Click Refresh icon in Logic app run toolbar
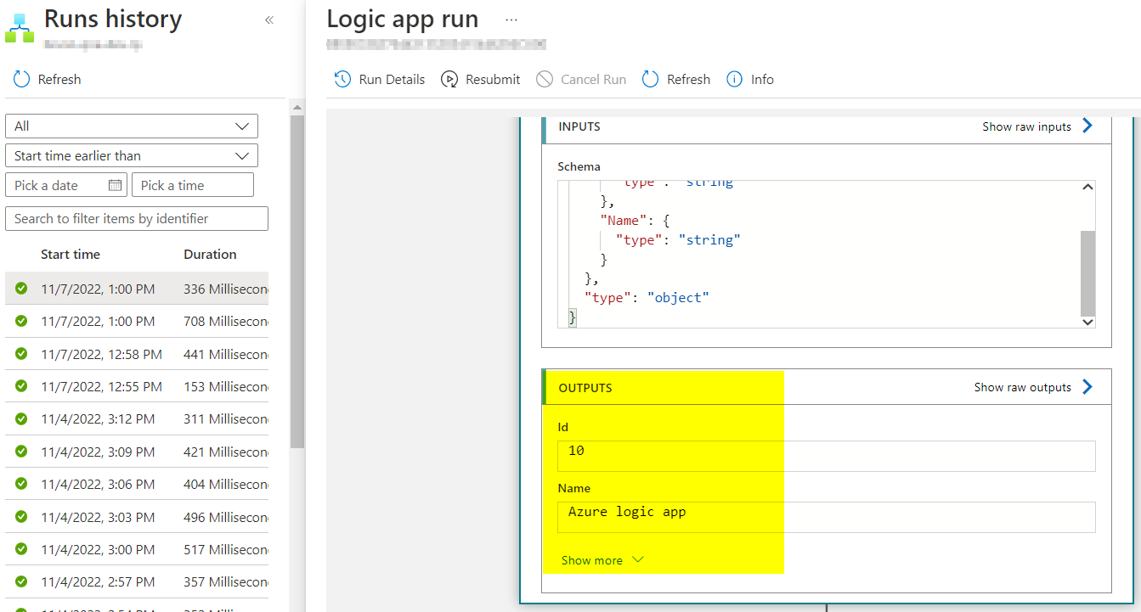The width and height of the screenshot is (1141, 612). pyautogui.click(x=651, y=79)
